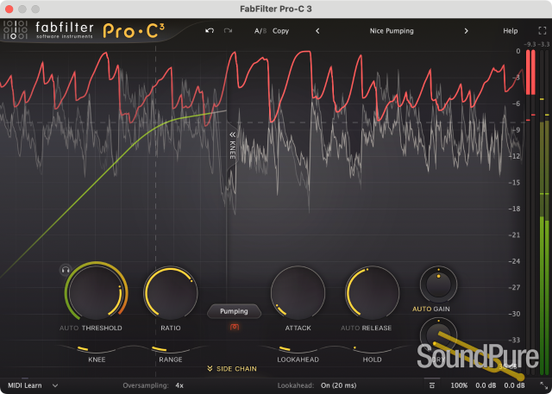The width and height of the screenshot is (552, 394).
Task: Click the FabFilter logo icon
Action: [x=16, y=30]
